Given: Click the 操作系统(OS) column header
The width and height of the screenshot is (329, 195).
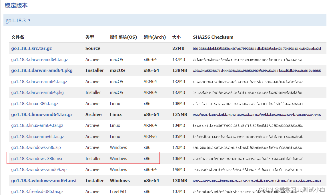Looking at the screenshot, I should [123, 37].
